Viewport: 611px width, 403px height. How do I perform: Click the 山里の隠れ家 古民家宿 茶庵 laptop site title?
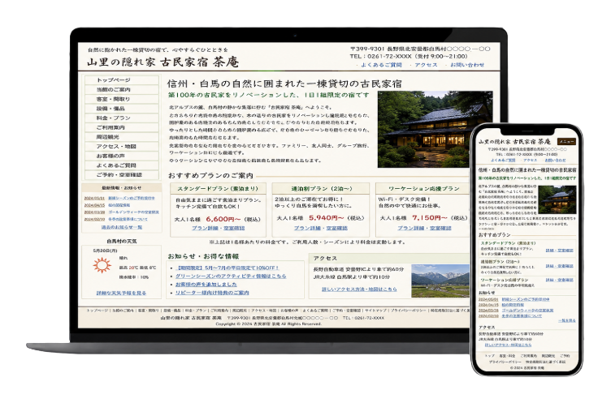162,62
